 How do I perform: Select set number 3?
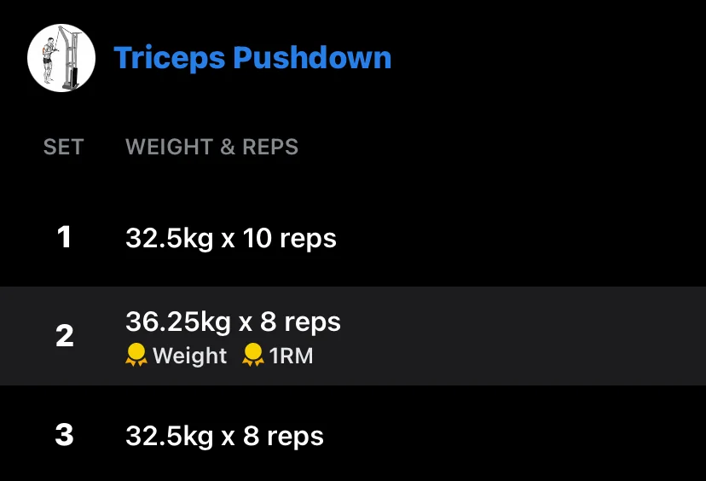coord(65,435)
